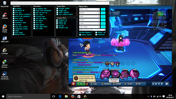Activate the Reap skill icon

click(x=135, y=74)
